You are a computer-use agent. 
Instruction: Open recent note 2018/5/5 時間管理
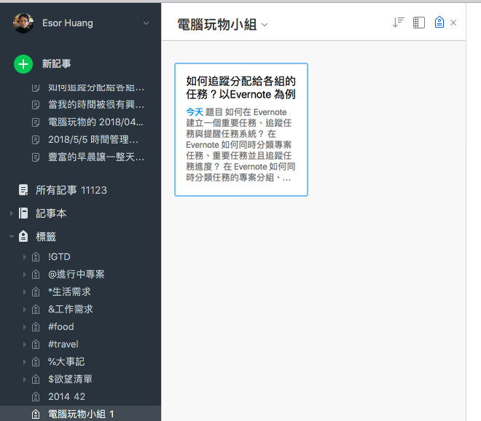[x=93, y=140]
